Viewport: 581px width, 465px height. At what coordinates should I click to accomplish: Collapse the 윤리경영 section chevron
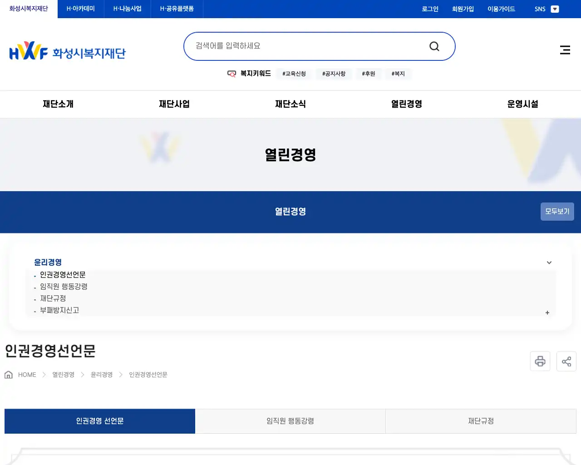[549, 262]
